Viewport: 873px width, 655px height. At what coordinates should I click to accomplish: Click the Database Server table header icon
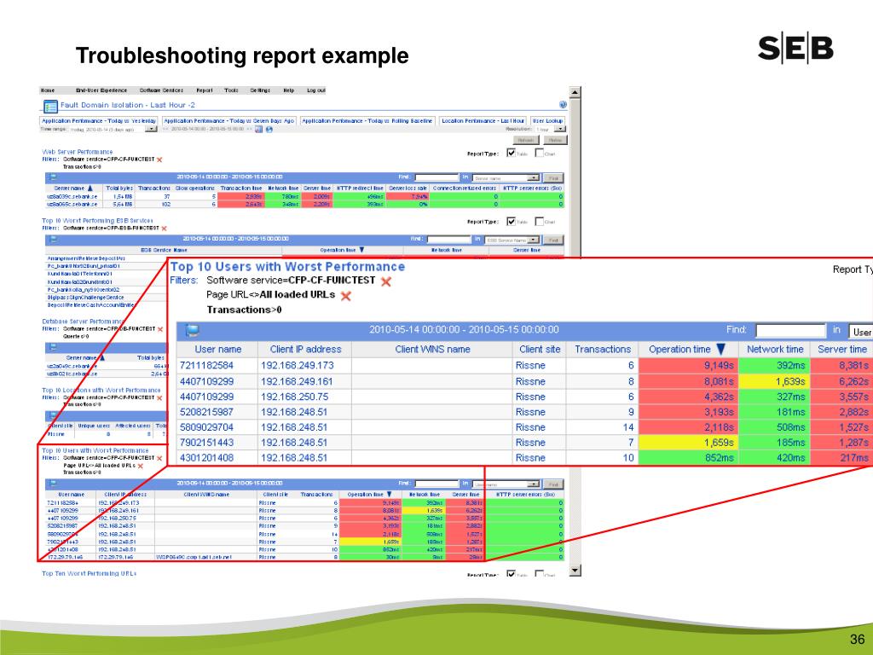(x=53, y=347)
